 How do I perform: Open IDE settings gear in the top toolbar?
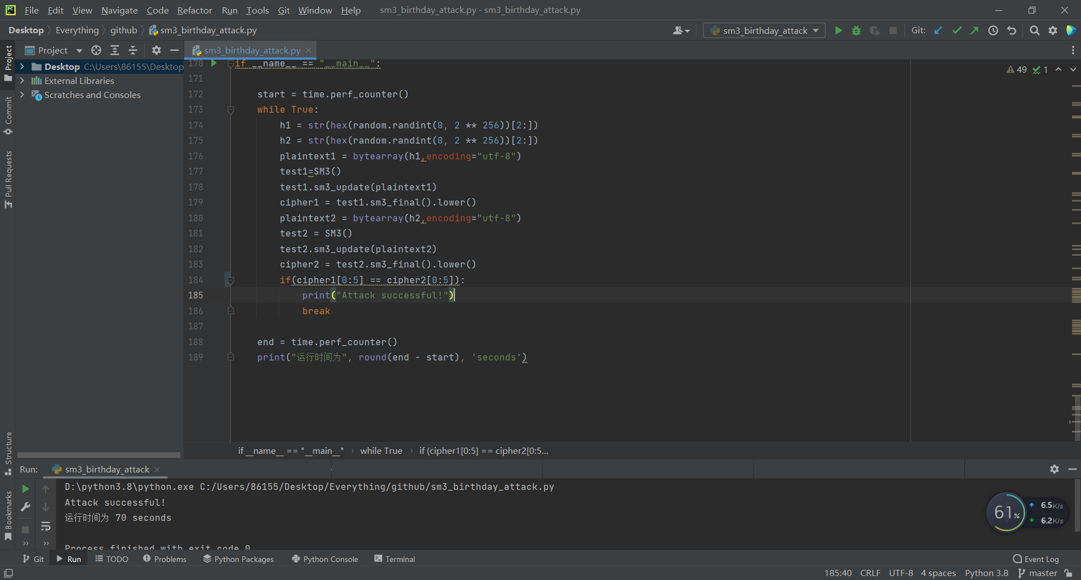point(1053,30)
